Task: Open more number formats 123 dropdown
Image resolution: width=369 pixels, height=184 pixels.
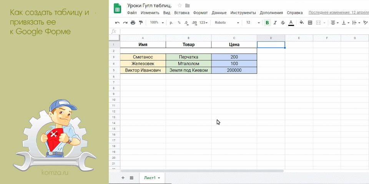Action: tap(204, 23)
